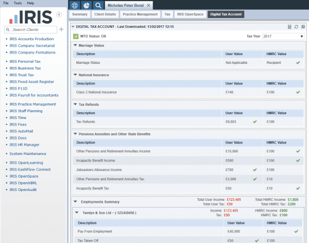Viewport: 309px width, 243px height.
Task: Expand IRIS Company Secretarial
Action: pyautogui.click(x=32, y=46)
